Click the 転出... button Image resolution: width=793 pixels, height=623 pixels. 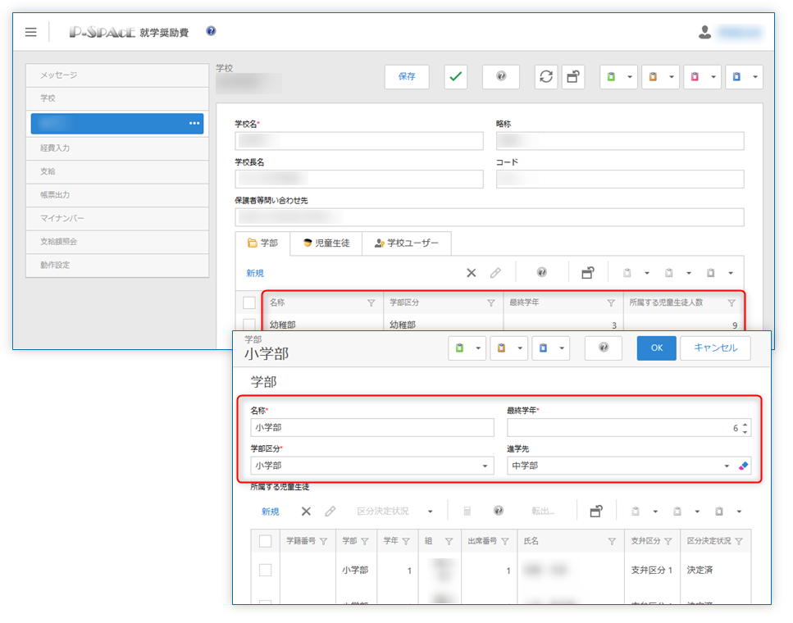click(x=543, y=512)
